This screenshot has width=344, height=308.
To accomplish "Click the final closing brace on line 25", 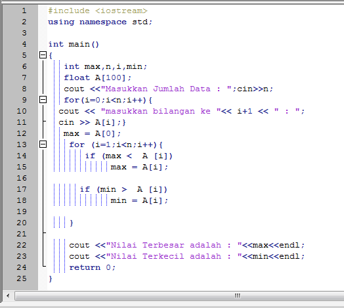I will pos(51,279).
